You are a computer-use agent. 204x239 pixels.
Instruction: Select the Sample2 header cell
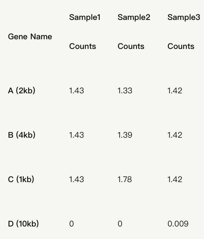[x=134, y=17]
